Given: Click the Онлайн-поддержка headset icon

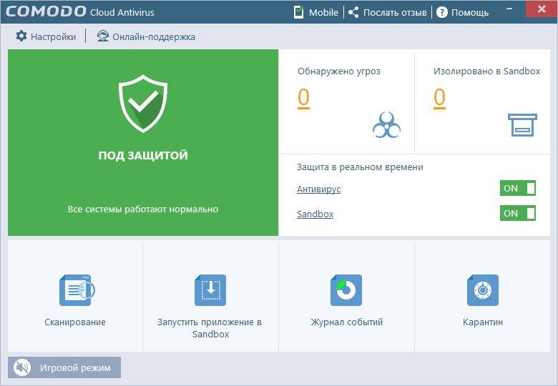Looking at the screenshot, I should tap(103, 36).
